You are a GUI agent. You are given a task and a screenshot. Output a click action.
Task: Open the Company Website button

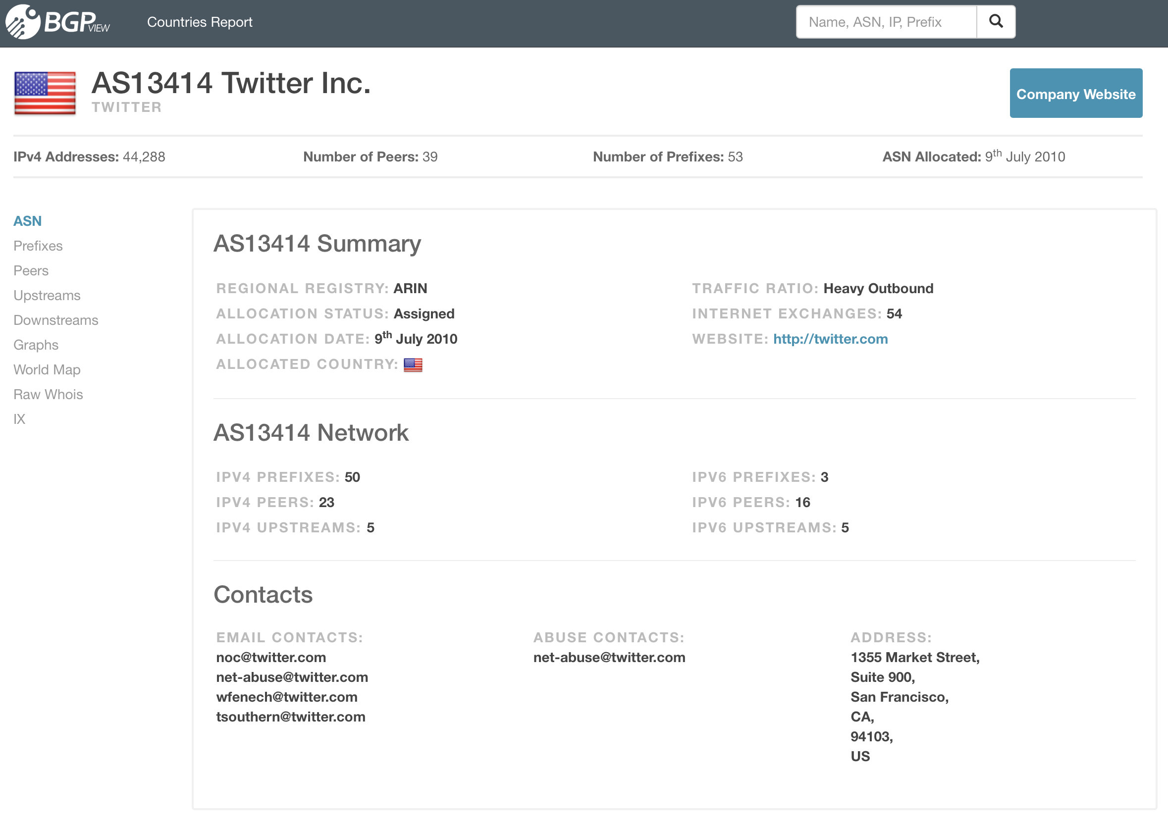pos(1075,93)
